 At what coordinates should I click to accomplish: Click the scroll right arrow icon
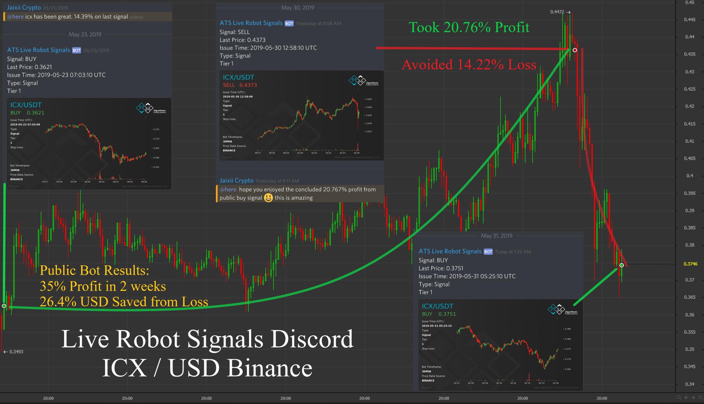point(693,398)
